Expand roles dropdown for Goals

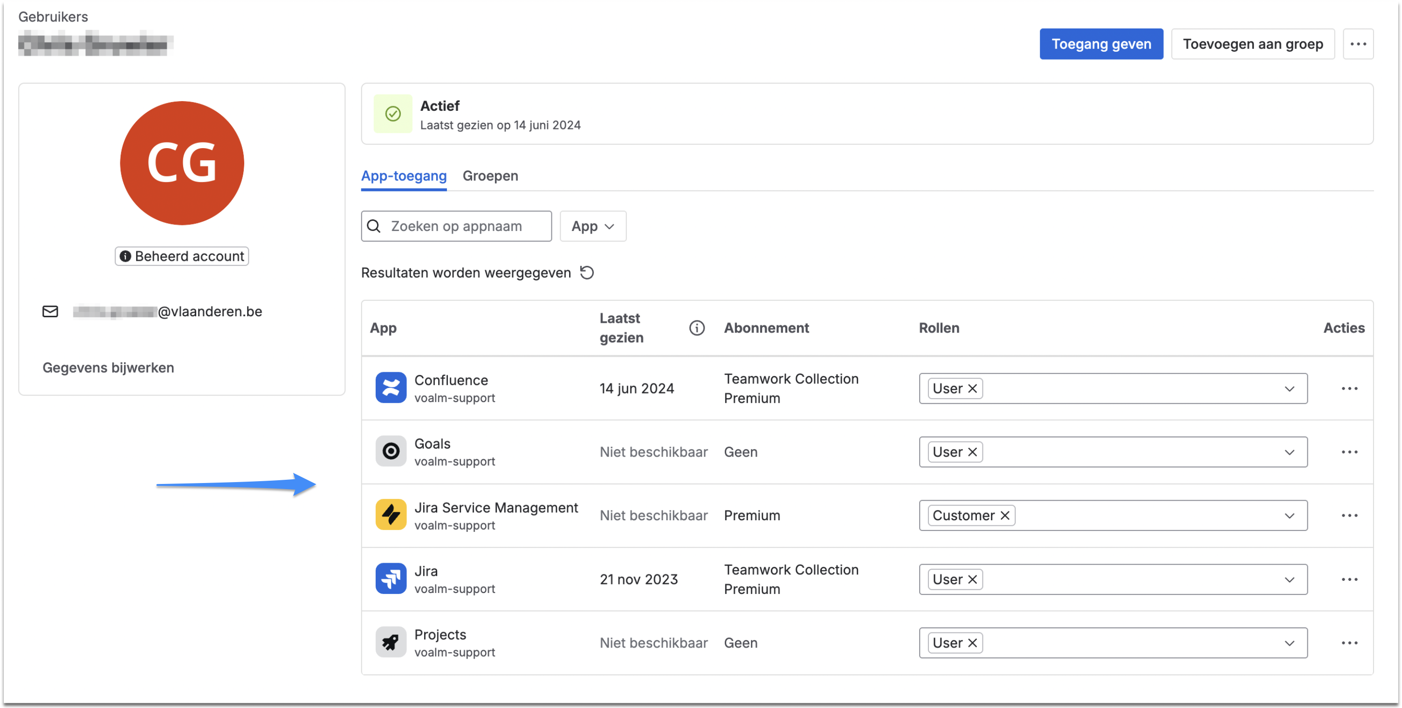coord(1289,452)
